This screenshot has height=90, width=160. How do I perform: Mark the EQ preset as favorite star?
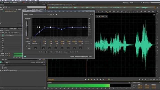(x=56, y=14)
